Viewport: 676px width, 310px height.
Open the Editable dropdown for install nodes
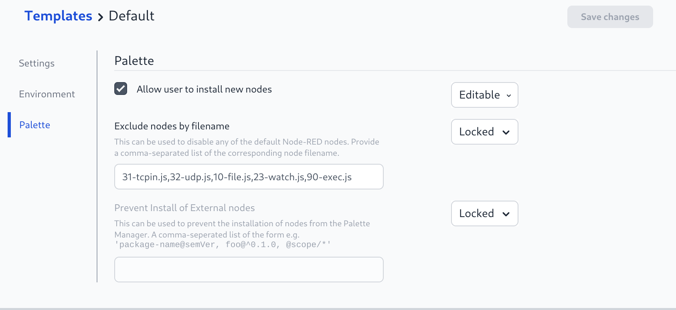[x=484, y=95]
